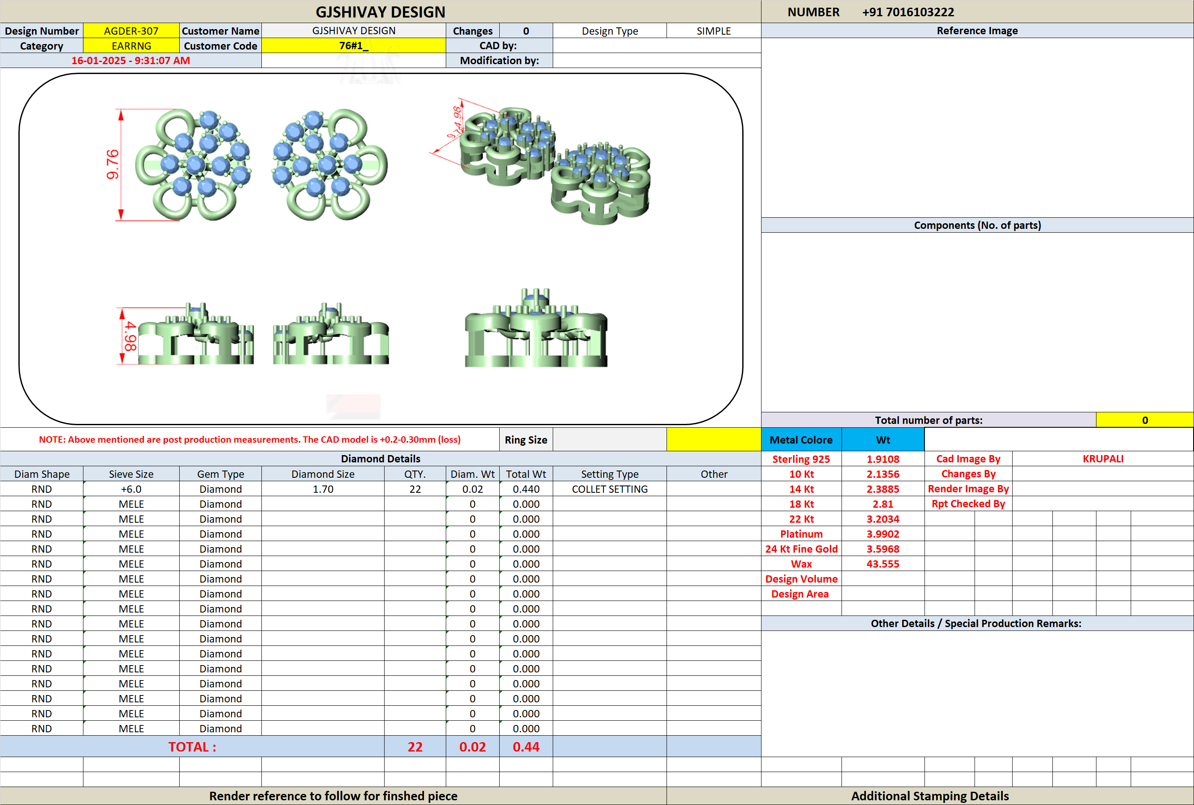
Task: Select the AGDER-307 design number cell
Action: (131, 31)
